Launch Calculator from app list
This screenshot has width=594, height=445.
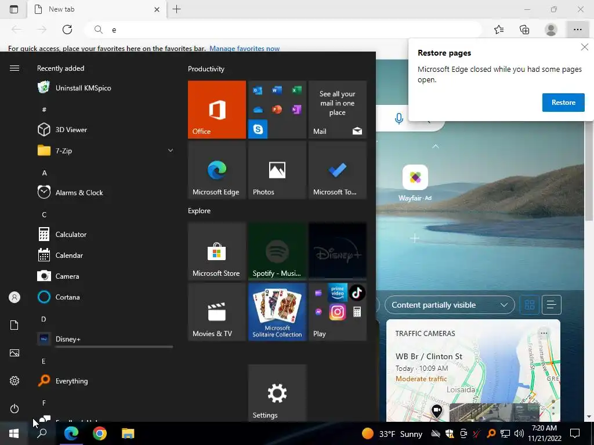tap(105, 234)
